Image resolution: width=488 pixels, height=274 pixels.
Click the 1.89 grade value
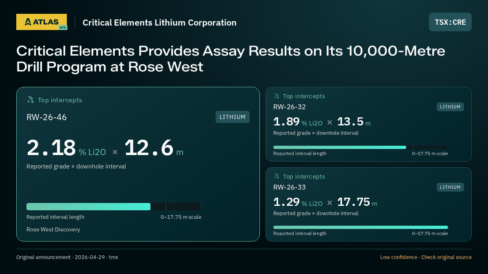point(286,122)
